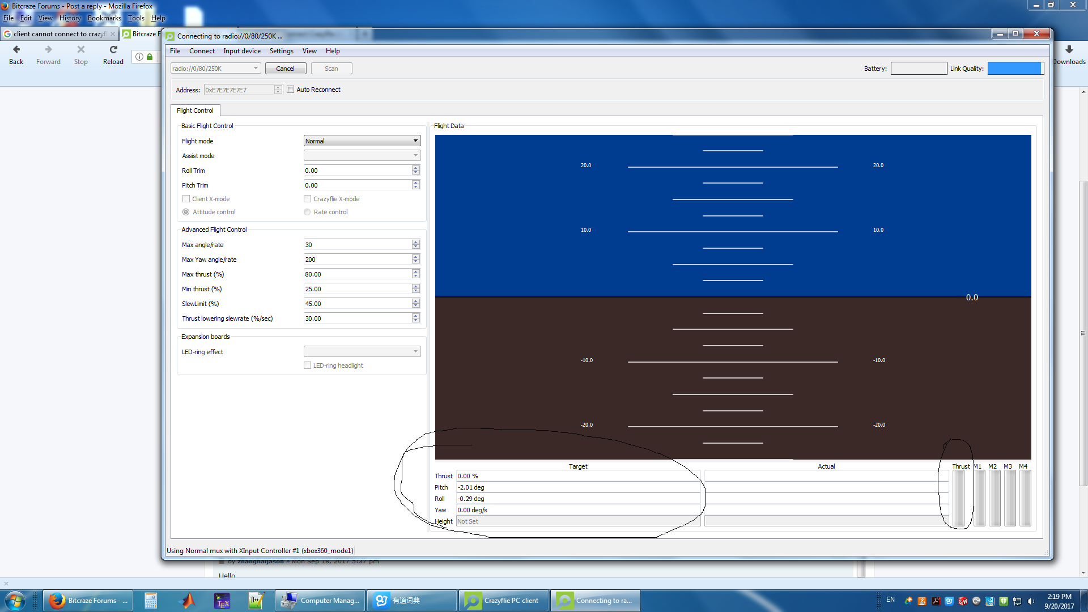Click the Windows Start button

(15, 600)
